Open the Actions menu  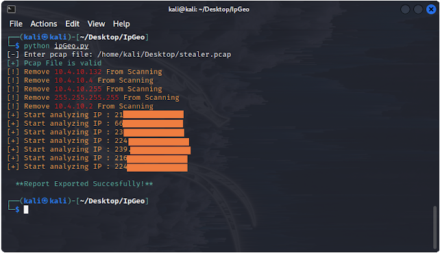pyautogui.click(x=43, y=24)
